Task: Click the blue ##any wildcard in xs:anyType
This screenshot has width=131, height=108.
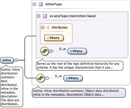Action: coord(77,51)
